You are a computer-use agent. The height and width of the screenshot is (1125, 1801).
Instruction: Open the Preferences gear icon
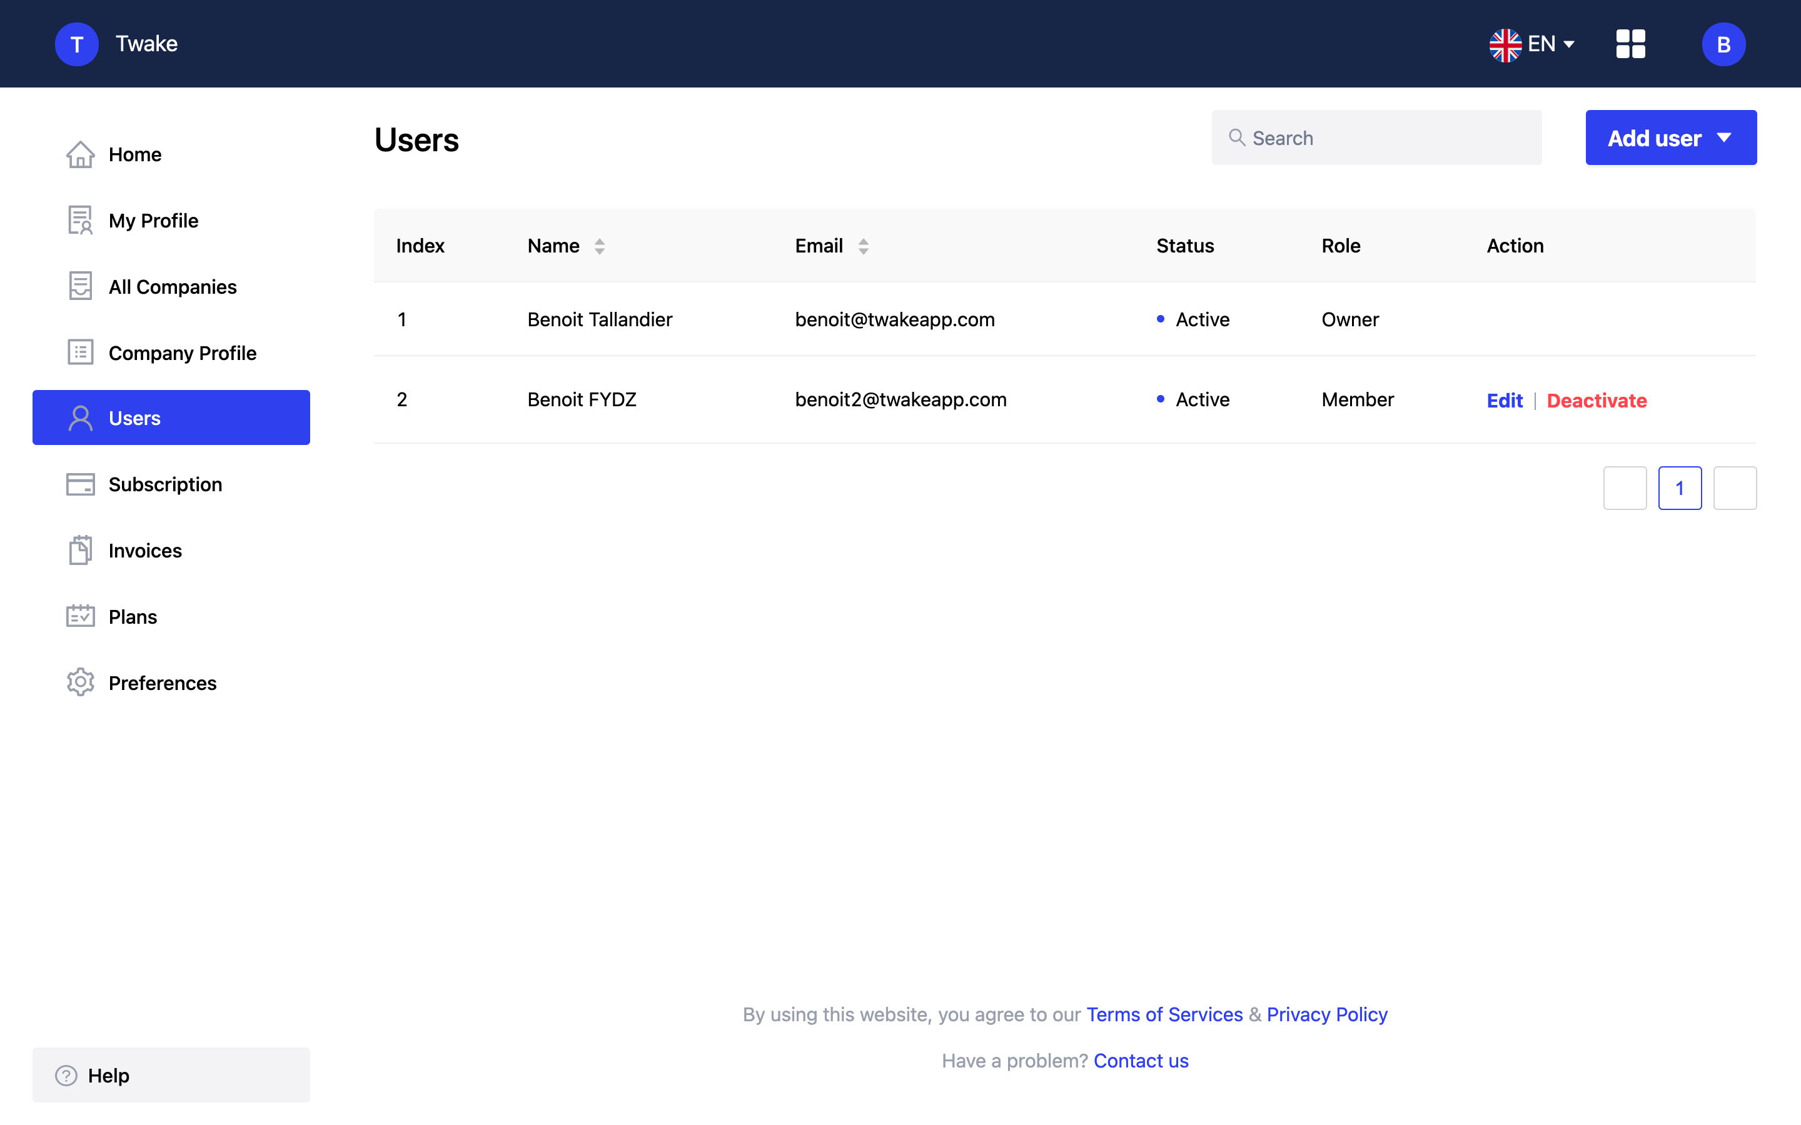tap(81, 682)
